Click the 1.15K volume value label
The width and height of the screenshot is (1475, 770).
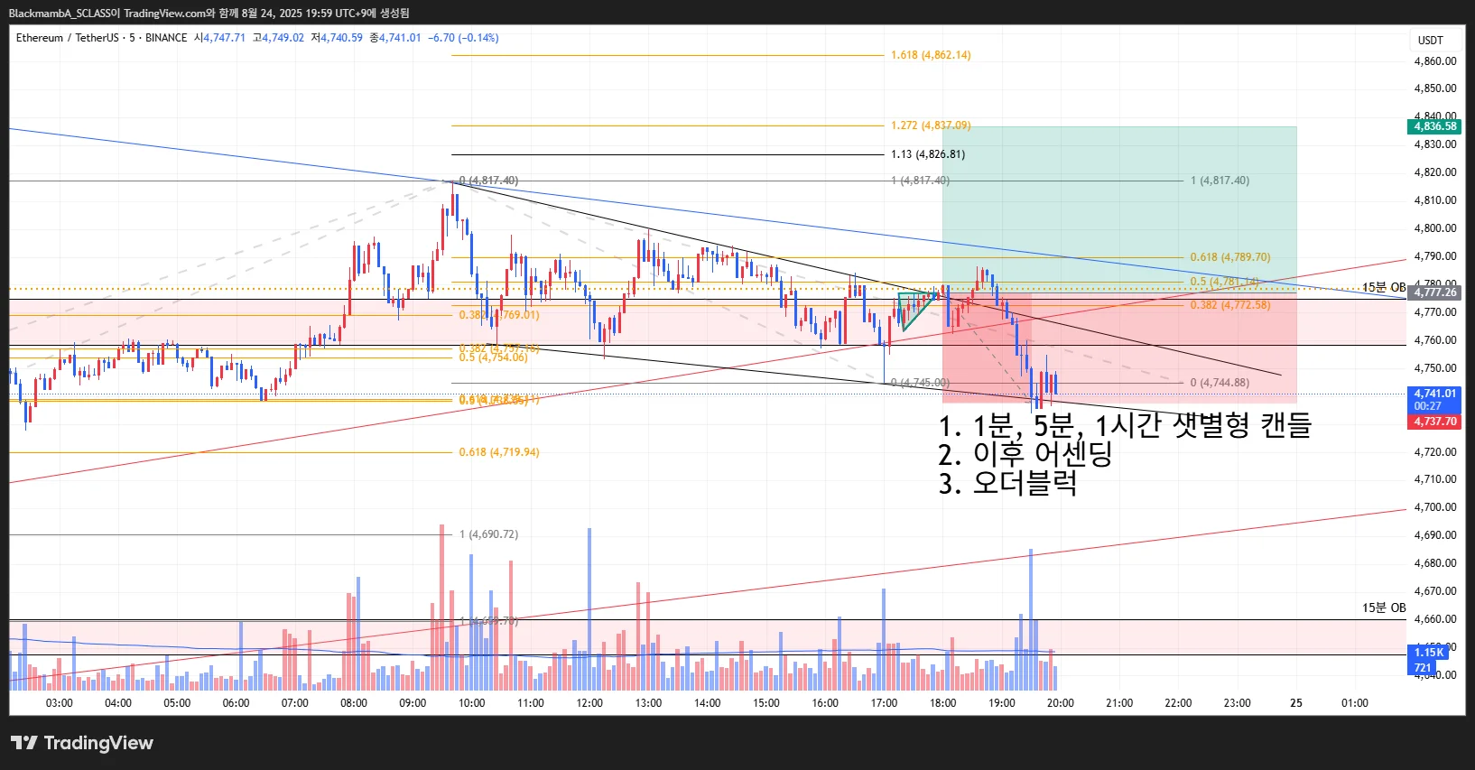pyautogui.click(x=1429, y=653)
